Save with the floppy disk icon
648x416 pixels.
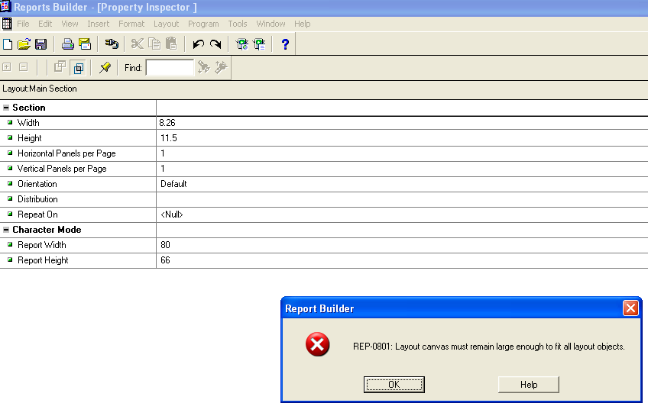coord(41,44)
